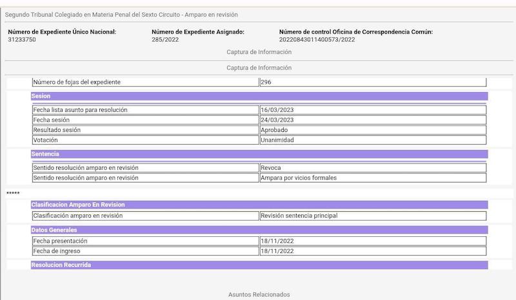Open the Resultado sesión field showing Aprobado

(372, 130)
